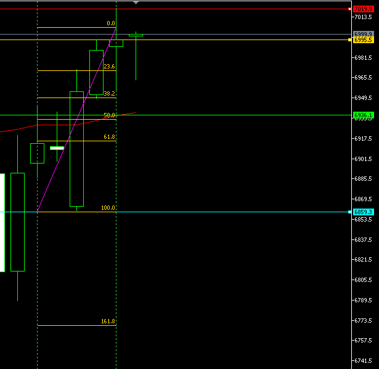Click the 6789.5 price axis value
The width and height of the screenshot is (379, 369).
tap(363, 301)
